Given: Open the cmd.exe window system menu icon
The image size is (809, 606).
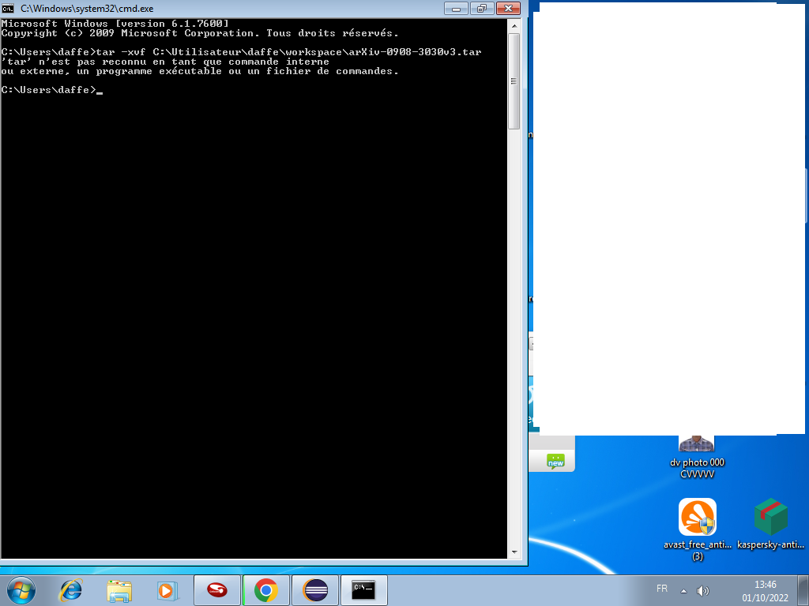Looking at the screenshot, I should point(8,8).
